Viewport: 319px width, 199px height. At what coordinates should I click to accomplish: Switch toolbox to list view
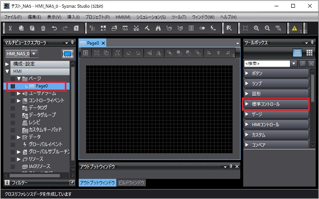(297, 53)
